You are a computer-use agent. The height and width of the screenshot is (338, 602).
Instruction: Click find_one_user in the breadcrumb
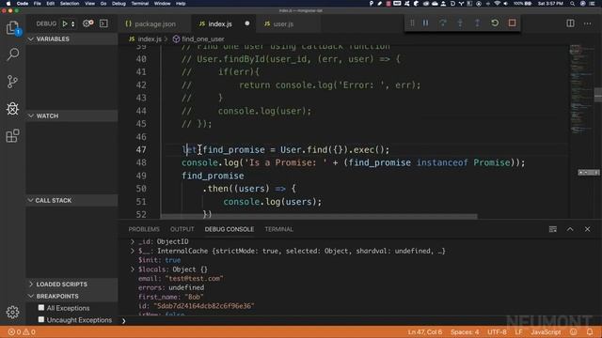pos(203,39)
